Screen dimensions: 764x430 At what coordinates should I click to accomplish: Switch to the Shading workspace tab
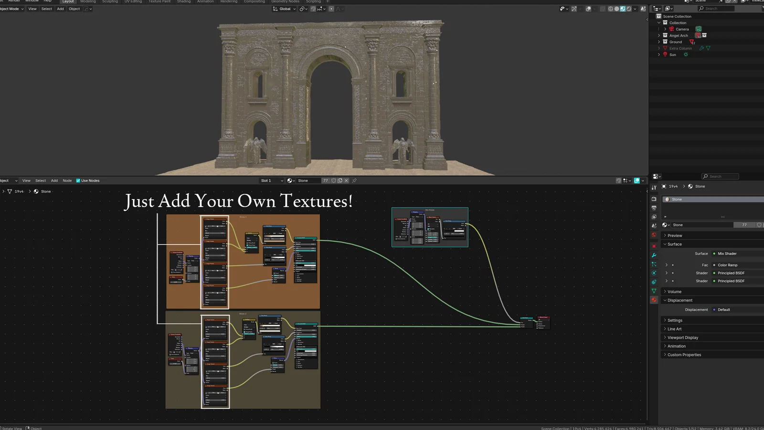[x=184, y=1]
